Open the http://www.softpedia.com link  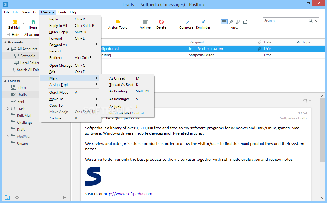(x=128, y=194)
